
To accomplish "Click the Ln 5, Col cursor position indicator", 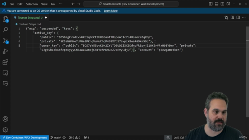I will (x=179, y=138).
